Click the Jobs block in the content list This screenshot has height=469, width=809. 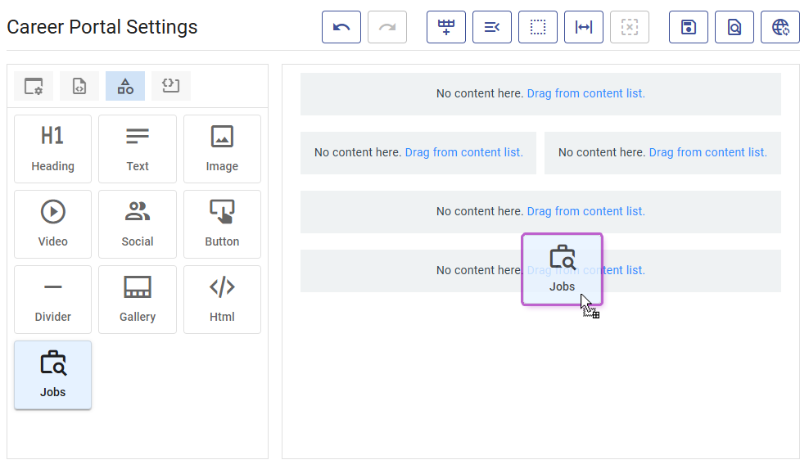click(52, 375)
